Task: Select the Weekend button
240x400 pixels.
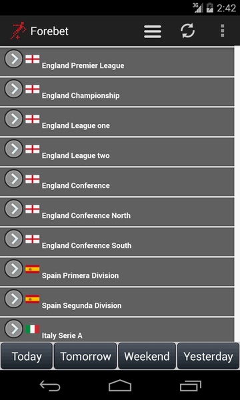Action: tap(147, 356)
